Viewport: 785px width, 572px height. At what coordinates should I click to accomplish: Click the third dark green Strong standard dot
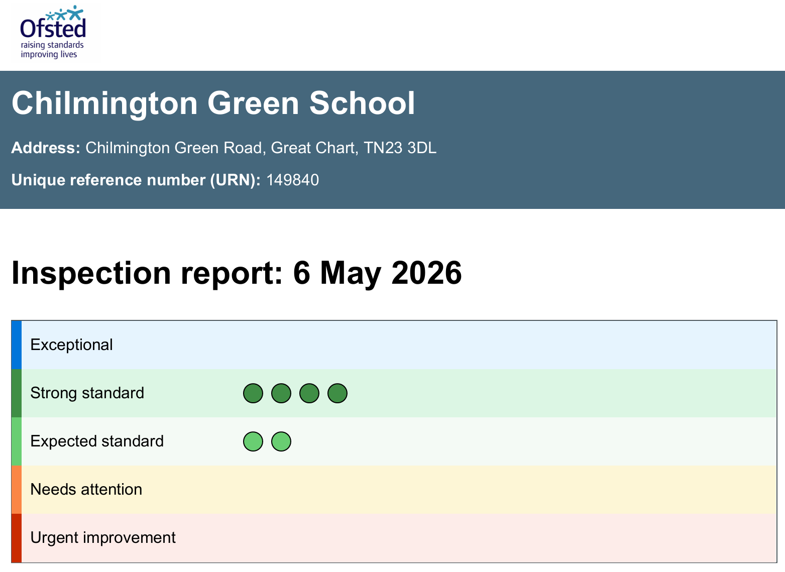pyautogui.click(x=309, y=393)
